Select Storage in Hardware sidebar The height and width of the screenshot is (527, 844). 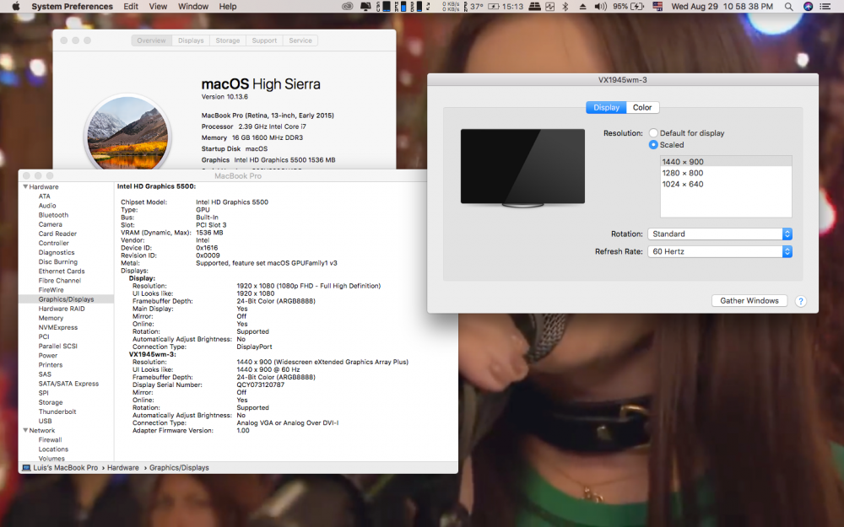[x=51, y=402]
